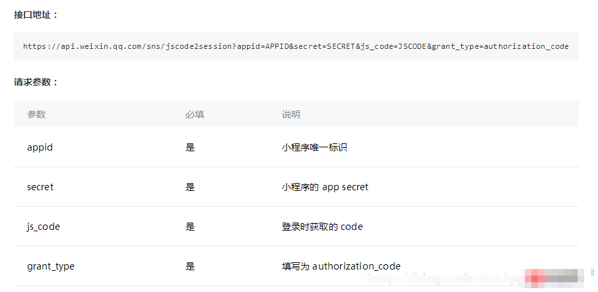Viewport: 598px width, 292px height.
Task: Click the description '填写为 authorization_code'
Action: coord(341,266)
